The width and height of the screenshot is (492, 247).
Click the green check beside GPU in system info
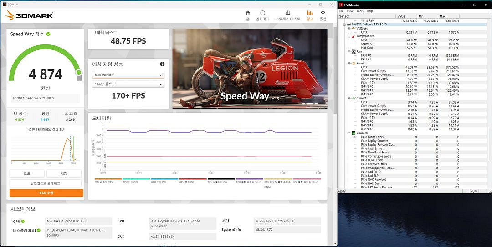coord(23,222)
